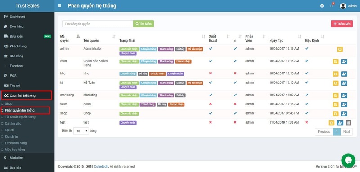Edit the test role
Image resolution: width=360 pixels, height=172 pixels.
click(332, 123)
